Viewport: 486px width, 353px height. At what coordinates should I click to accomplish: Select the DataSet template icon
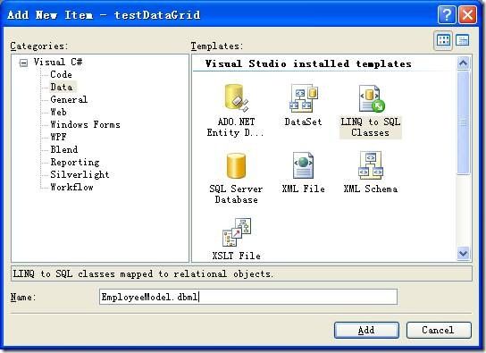pos(303,98)
